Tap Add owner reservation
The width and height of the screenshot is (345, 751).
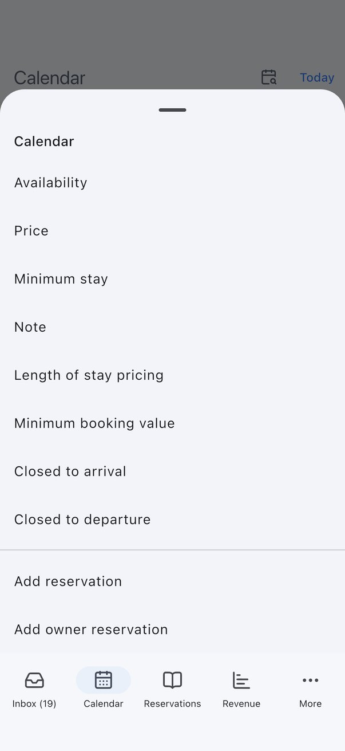(172, 630)
